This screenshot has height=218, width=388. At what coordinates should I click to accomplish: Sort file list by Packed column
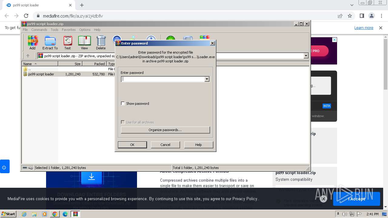[94, 64]
